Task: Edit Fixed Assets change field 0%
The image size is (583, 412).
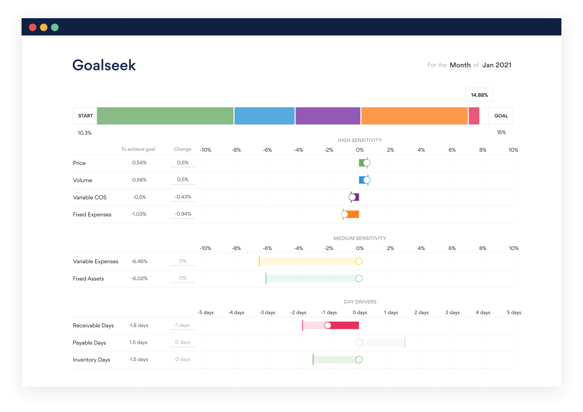Action: pos(183,278)
